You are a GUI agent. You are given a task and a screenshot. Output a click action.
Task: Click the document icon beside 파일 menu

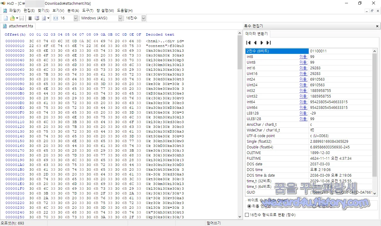coord(5,10)
